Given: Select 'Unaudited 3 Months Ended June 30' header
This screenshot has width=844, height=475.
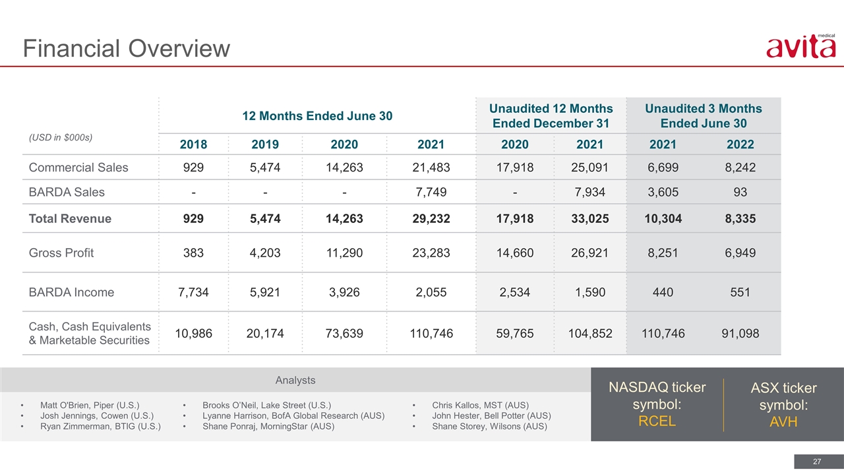Looking at the screenshot, I should (x=703, y=115).
